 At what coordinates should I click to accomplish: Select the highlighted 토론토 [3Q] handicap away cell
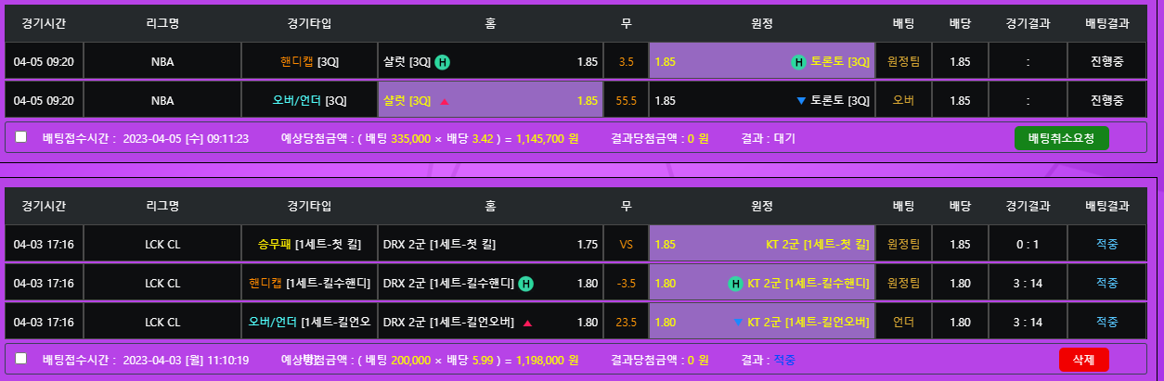pos(761,62)
